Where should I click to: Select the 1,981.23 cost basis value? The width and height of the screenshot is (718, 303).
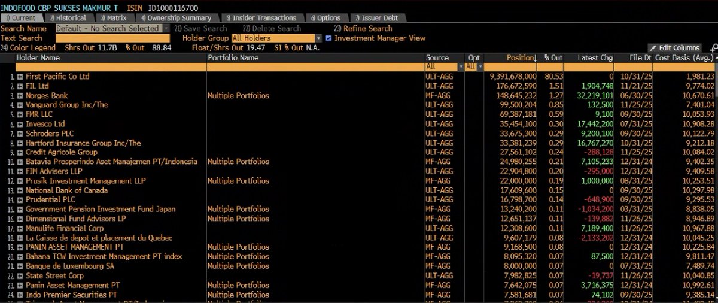(x=700, y=77)
